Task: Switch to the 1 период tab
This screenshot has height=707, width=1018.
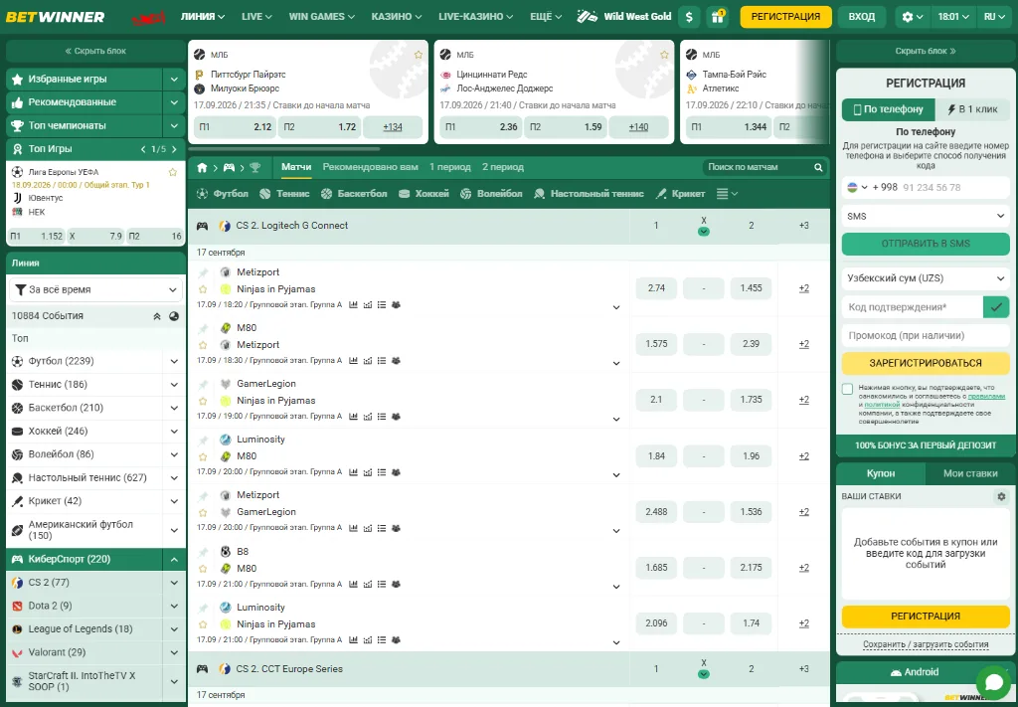Action: point(450,167)
